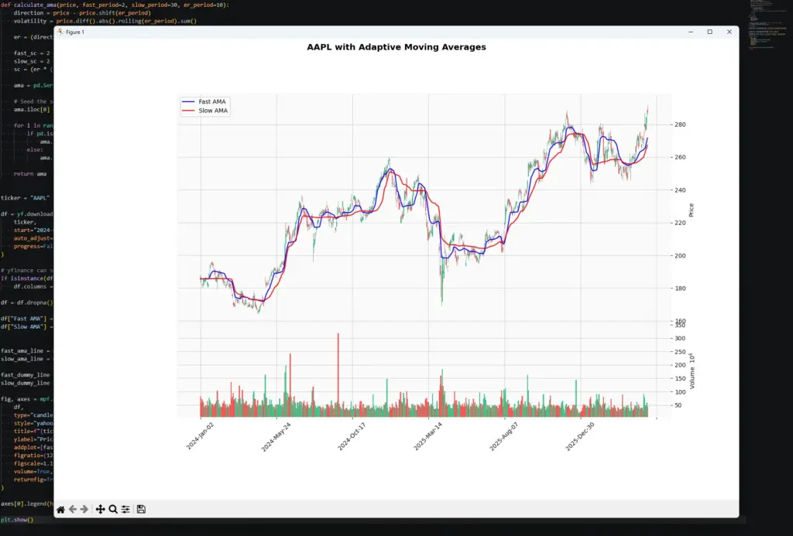Click the Figure 1 title bar text
Image resolution: width=793 pixels, height=536 pixels.
point(75,32)
